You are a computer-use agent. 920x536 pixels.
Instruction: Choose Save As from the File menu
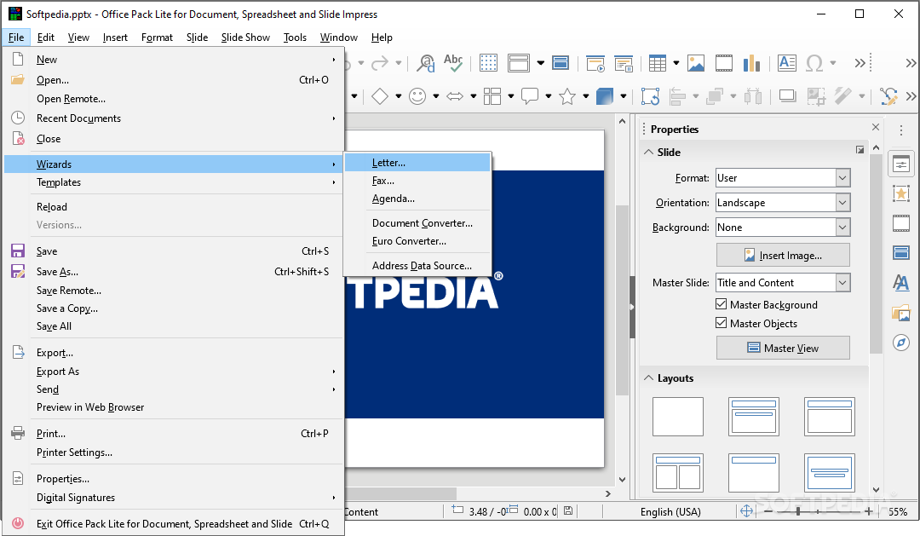point(174,272)
